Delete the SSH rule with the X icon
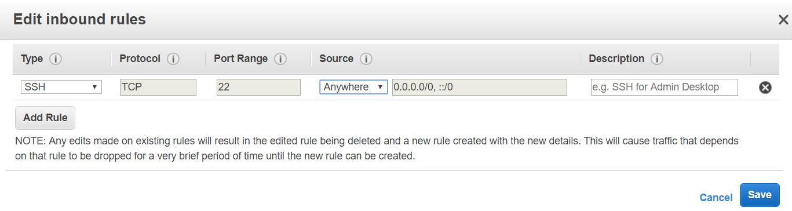This screenshot has width=792, height=211. (765, 88)
